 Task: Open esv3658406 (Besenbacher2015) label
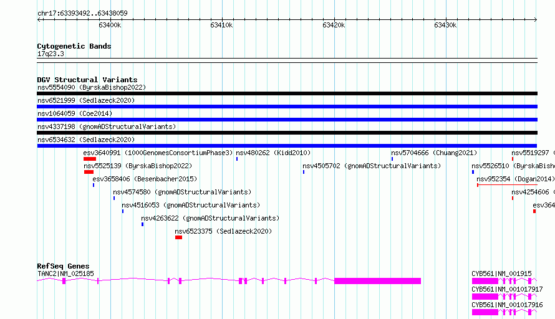click(x=145, y=179)
